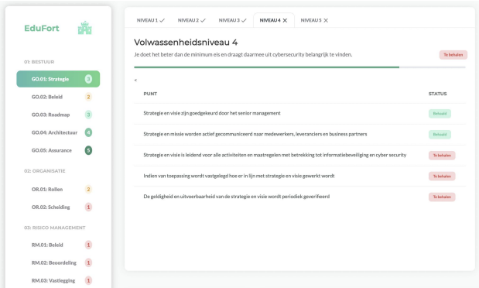Click the level 2 badge beside GO.02: Beleid

[88, 97]
